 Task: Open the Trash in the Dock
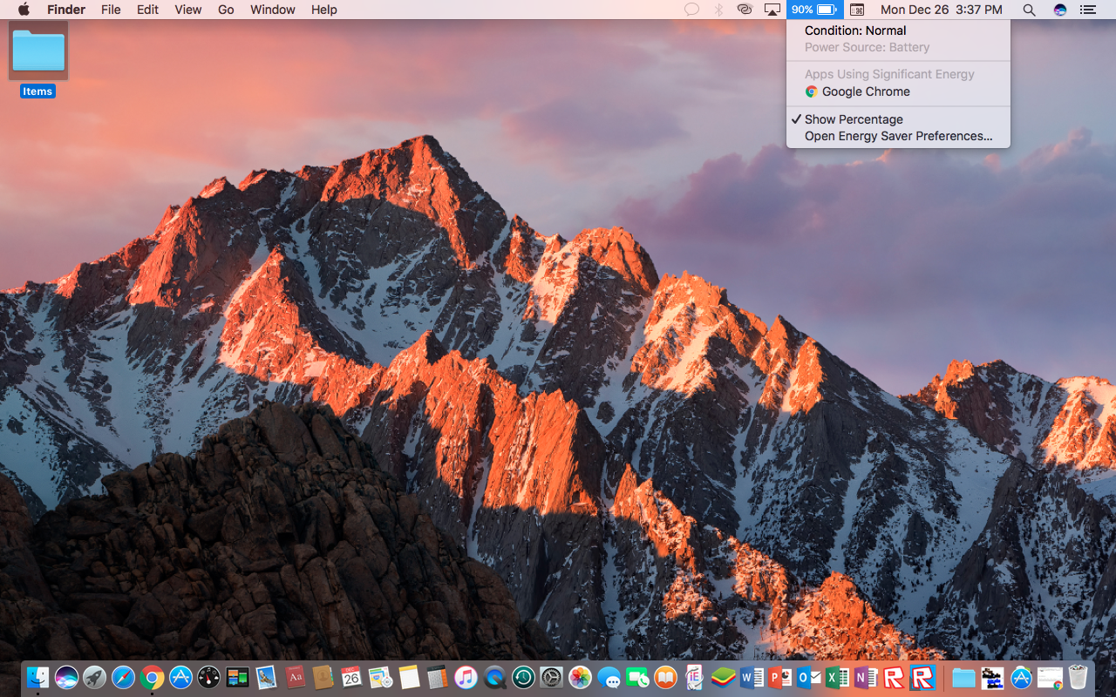pos(1079,677)
